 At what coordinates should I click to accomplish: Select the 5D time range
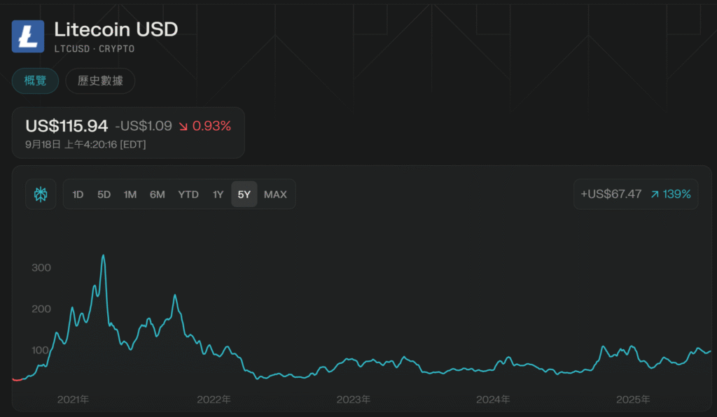(x=104, y=195)
